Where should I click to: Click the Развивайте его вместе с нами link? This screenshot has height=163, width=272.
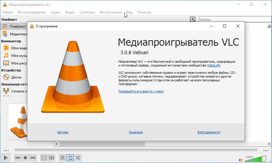coord(141,91)
